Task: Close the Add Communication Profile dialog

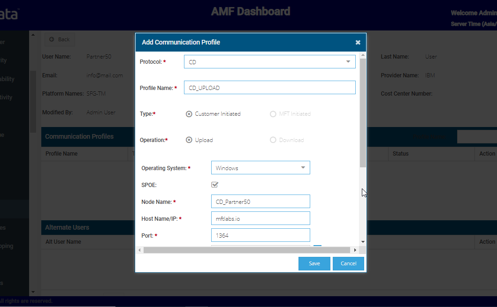Action: [x=358, y=43]
